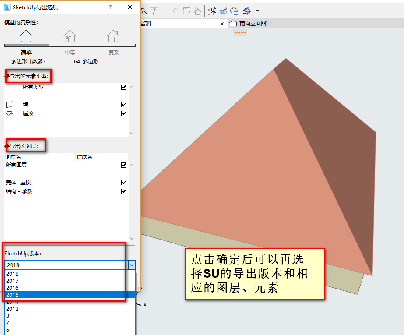Switch to the 南向立面图 tab
Screen dimensions: 404x335
coord(249,24)
